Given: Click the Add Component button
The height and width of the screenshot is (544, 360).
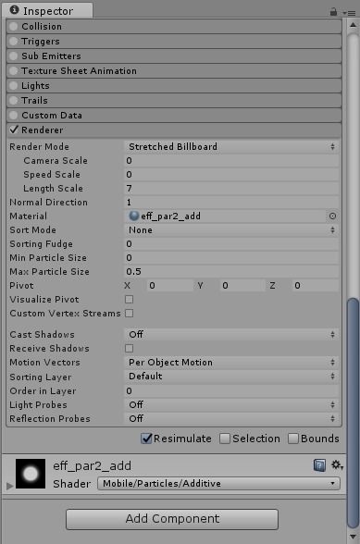Looking at the screenshot, I should coord(172,519).
